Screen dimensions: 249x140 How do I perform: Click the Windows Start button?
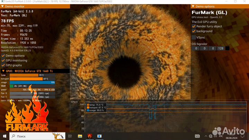tap(4, 136)
